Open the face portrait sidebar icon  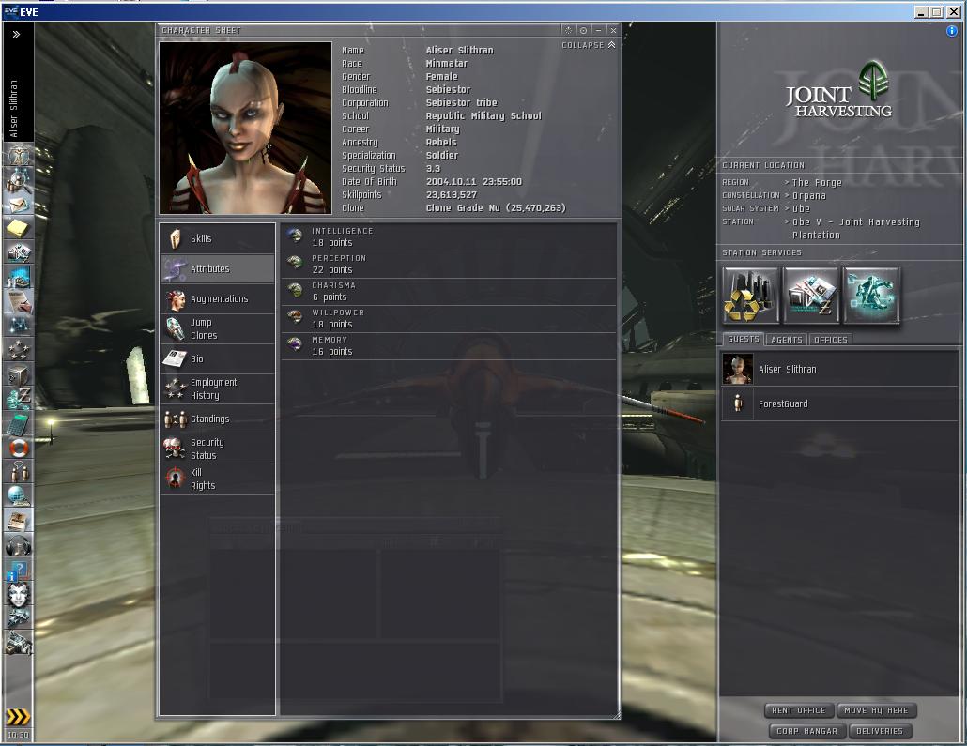point(19,594)
